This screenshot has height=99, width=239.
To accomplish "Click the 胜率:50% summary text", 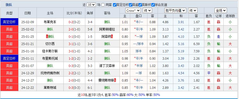I will [112, 95].
